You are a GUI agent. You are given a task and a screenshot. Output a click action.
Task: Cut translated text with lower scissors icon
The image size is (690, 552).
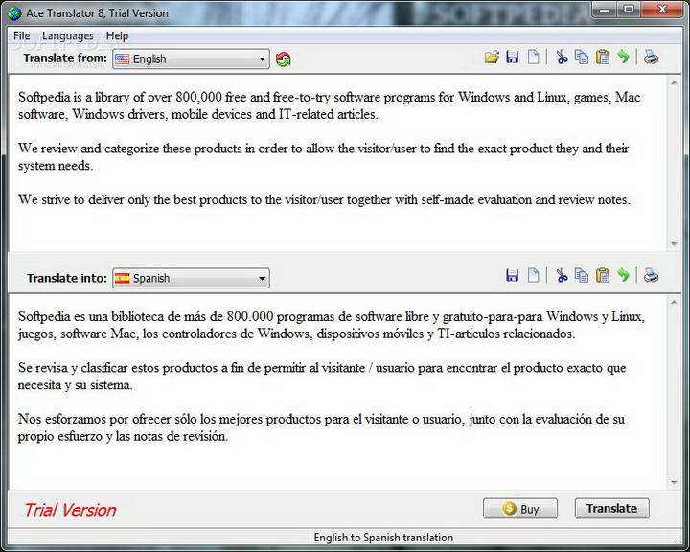click(562, 276)
